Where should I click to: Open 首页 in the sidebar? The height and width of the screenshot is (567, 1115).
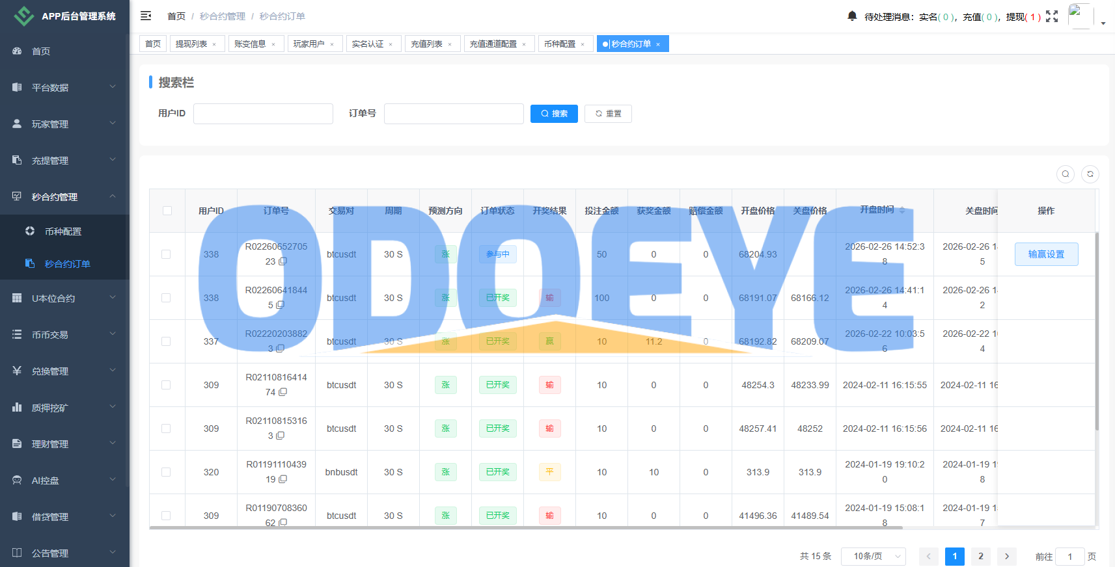pos(64,51)
